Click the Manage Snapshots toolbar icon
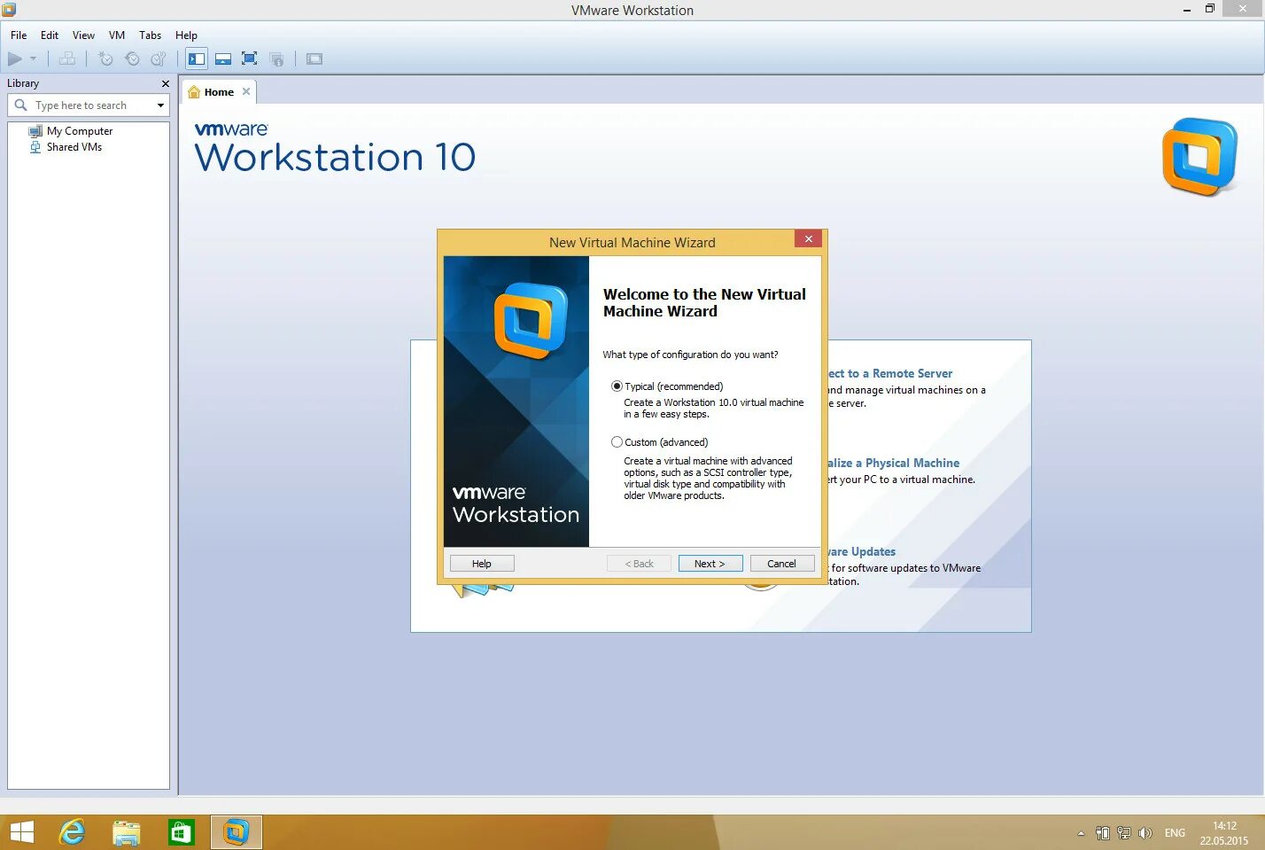 click(158, 59)
